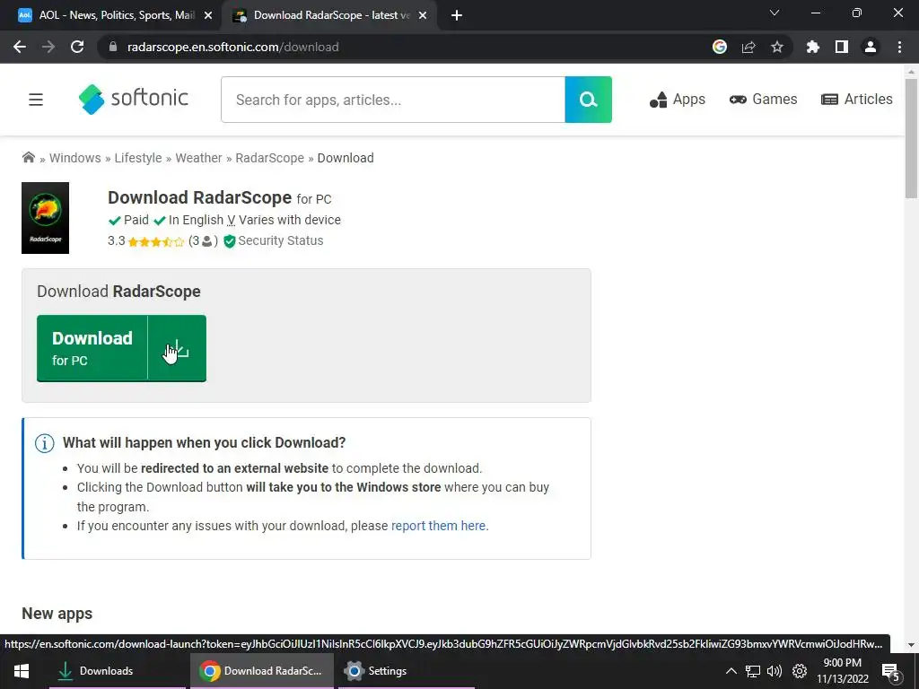Click the Google icon in address bar
Screen dimensions: 919x689
tap(720, 47)
